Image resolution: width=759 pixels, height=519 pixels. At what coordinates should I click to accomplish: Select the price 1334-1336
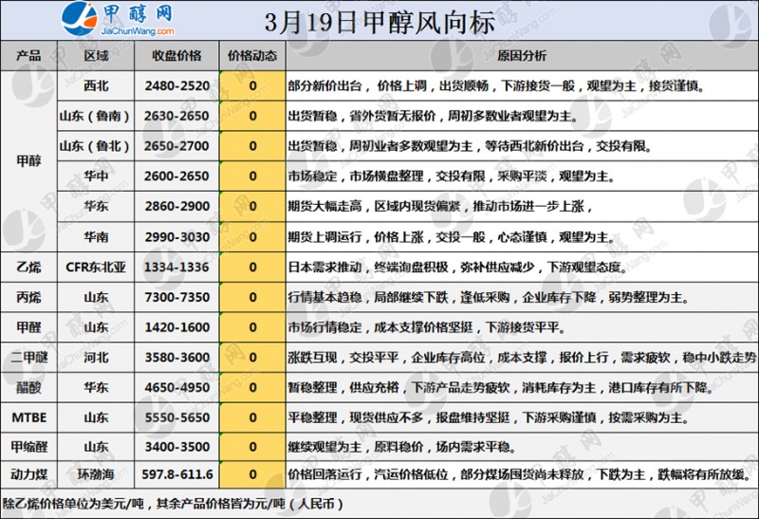coord(176,267)
